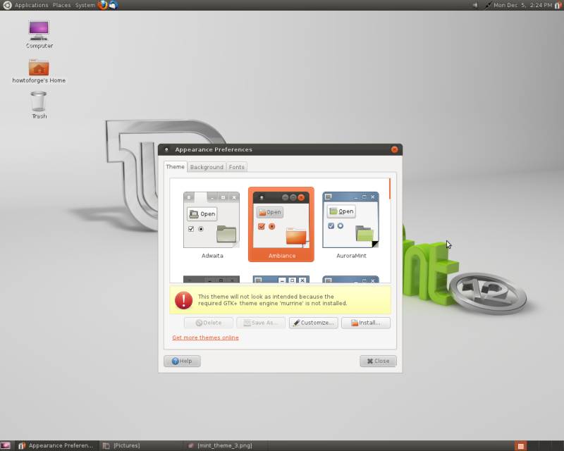Screen dimensions: 564x451
Task: Open Help for Appearance Preferences
Action: click(x=182, y=361)
